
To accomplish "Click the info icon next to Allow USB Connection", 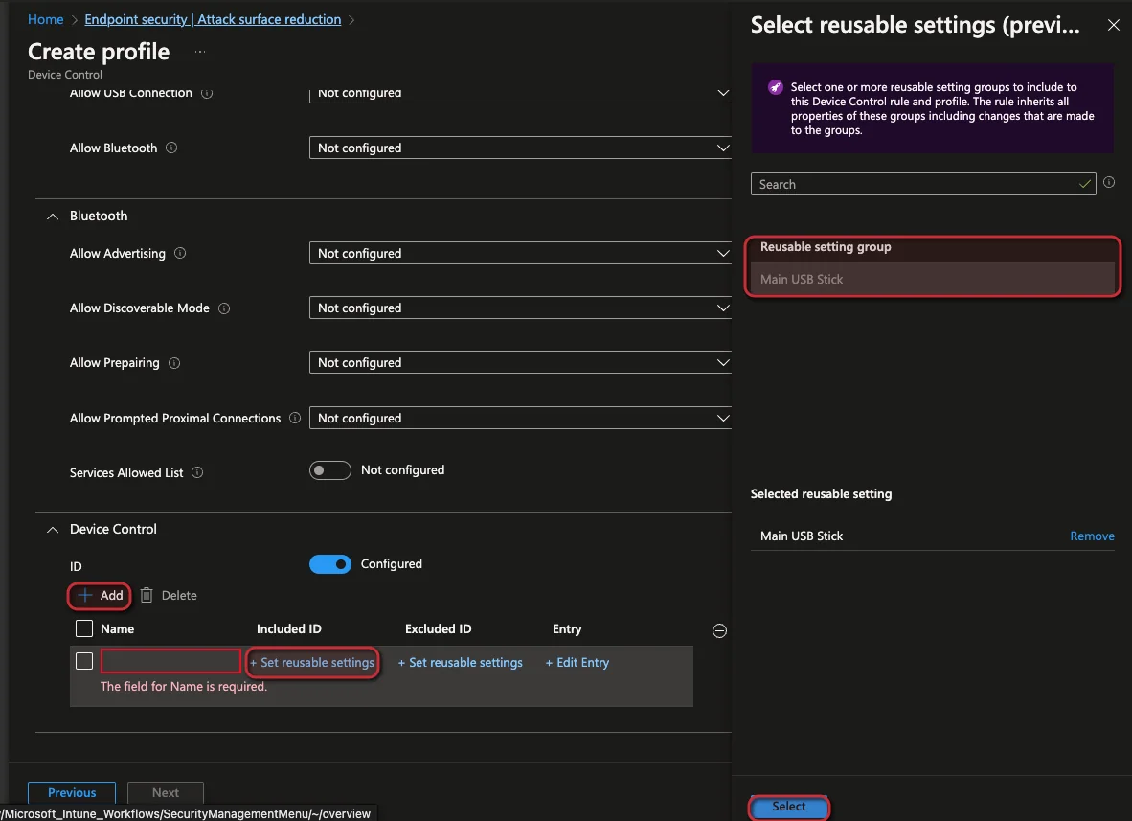I will click(207, 93).
